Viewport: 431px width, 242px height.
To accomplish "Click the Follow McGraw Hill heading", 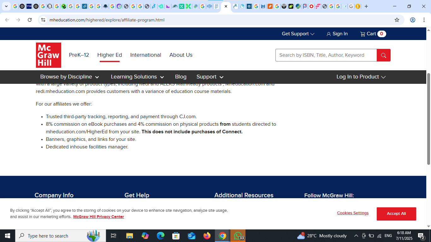I will 329,195.
